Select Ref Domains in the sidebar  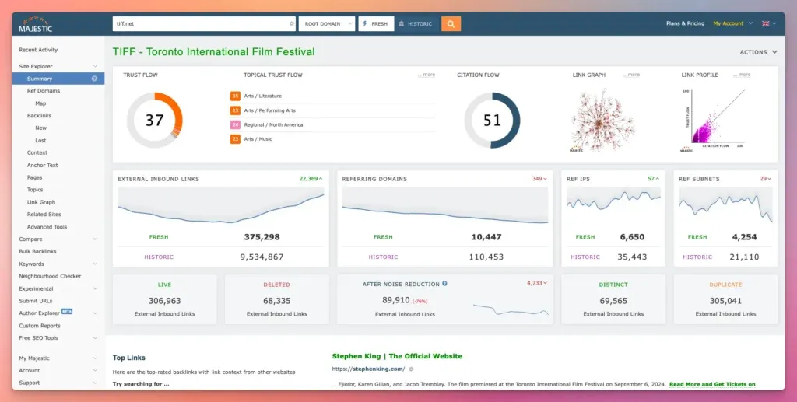[x=43, y=91]
